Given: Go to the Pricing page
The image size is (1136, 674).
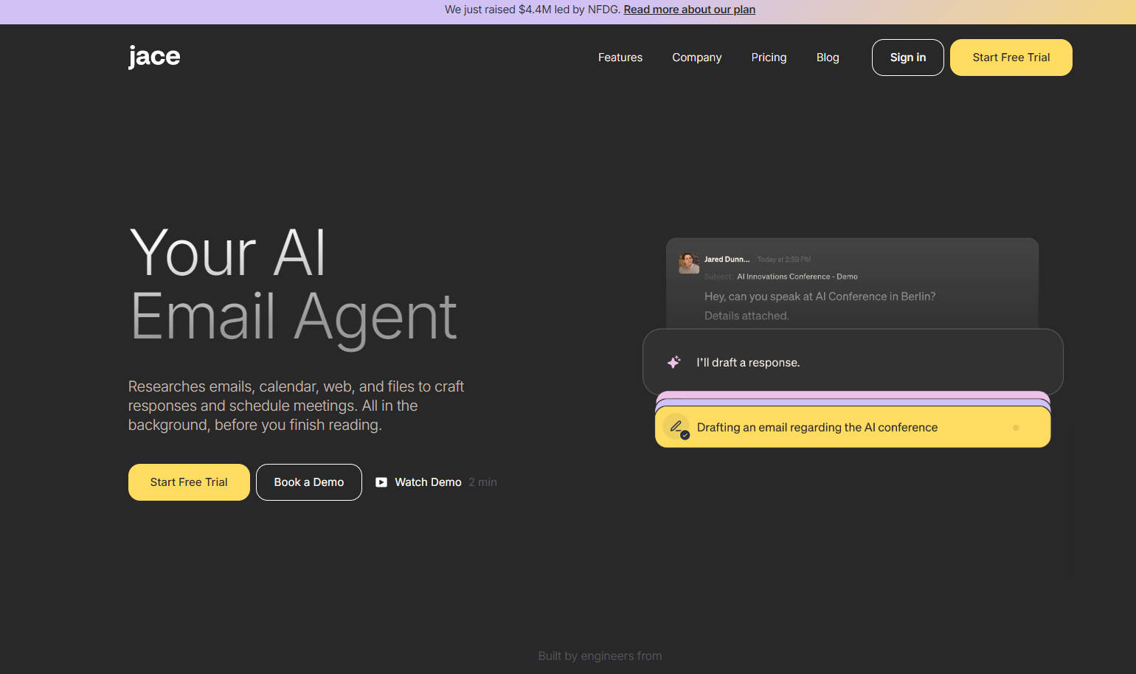Looking at the screenshot, I should [x=769, y=58].
